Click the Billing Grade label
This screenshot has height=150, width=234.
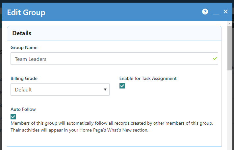coord(24,78)
